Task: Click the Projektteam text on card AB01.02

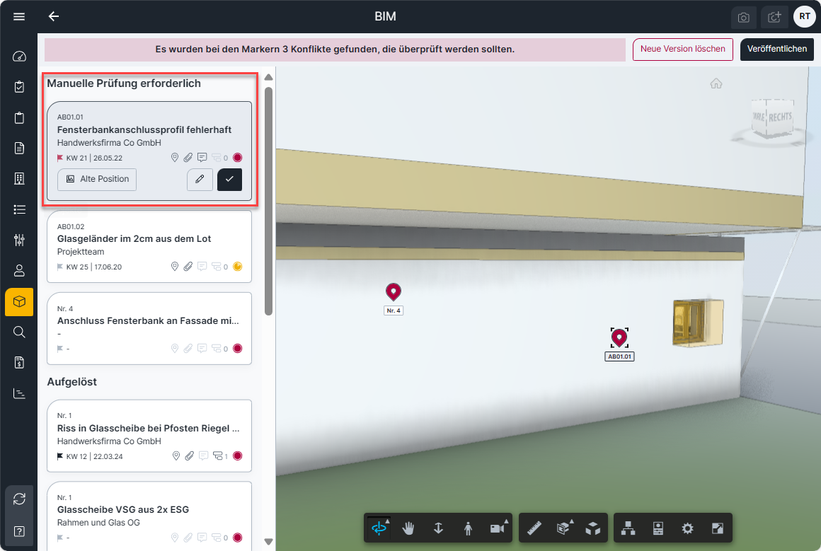Action: (x=81, y=252)
